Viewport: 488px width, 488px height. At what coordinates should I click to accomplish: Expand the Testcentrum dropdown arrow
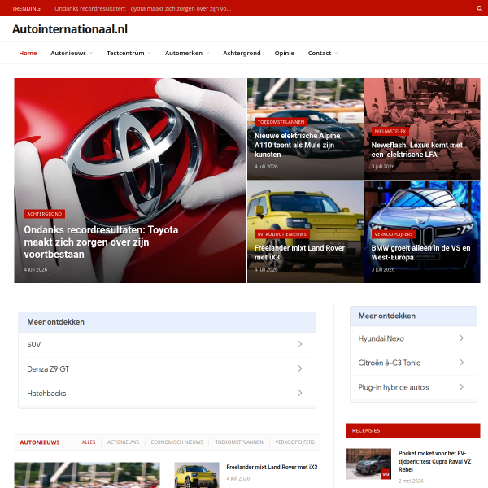click(150, 53)
